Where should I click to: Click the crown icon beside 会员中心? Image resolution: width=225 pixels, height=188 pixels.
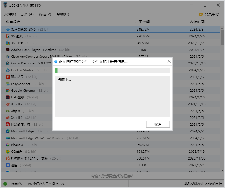(x=201, y=14)
